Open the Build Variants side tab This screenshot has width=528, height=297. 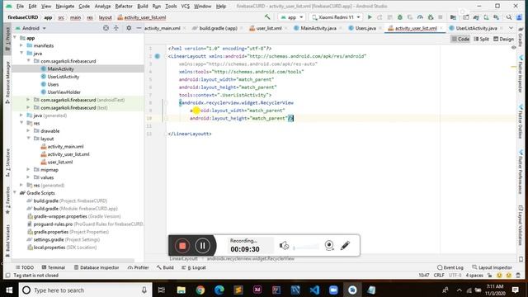pyautogui.click(x=7, y=240)
